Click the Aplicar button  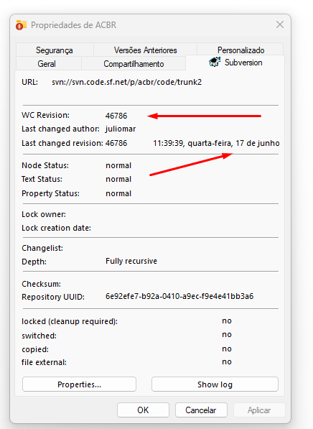pos(259,410)
